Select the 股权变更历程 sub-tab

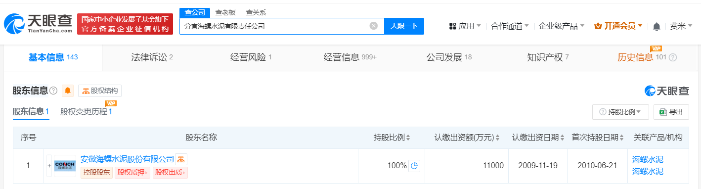click(86, 112)
